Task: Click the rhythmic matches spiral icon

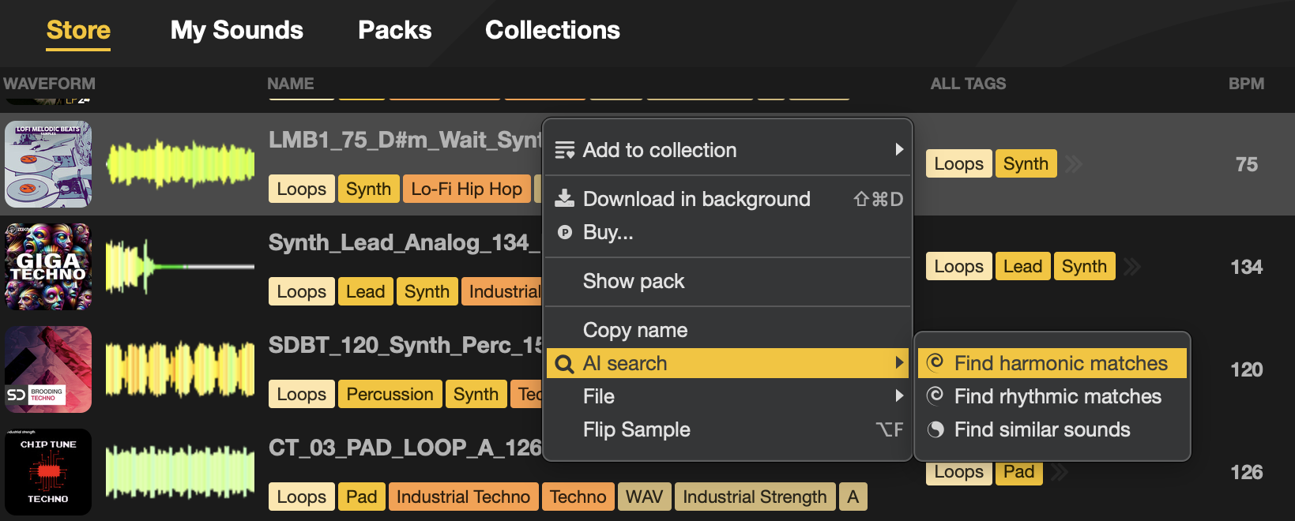Action: (x=935, y=395)
